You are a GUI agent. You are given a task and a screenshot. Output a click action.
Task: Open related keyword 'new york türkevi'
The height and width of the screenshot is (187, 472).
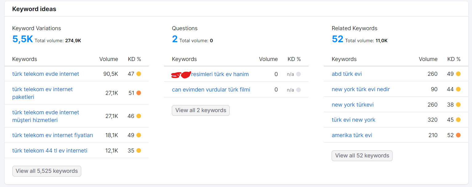(353, 105)
